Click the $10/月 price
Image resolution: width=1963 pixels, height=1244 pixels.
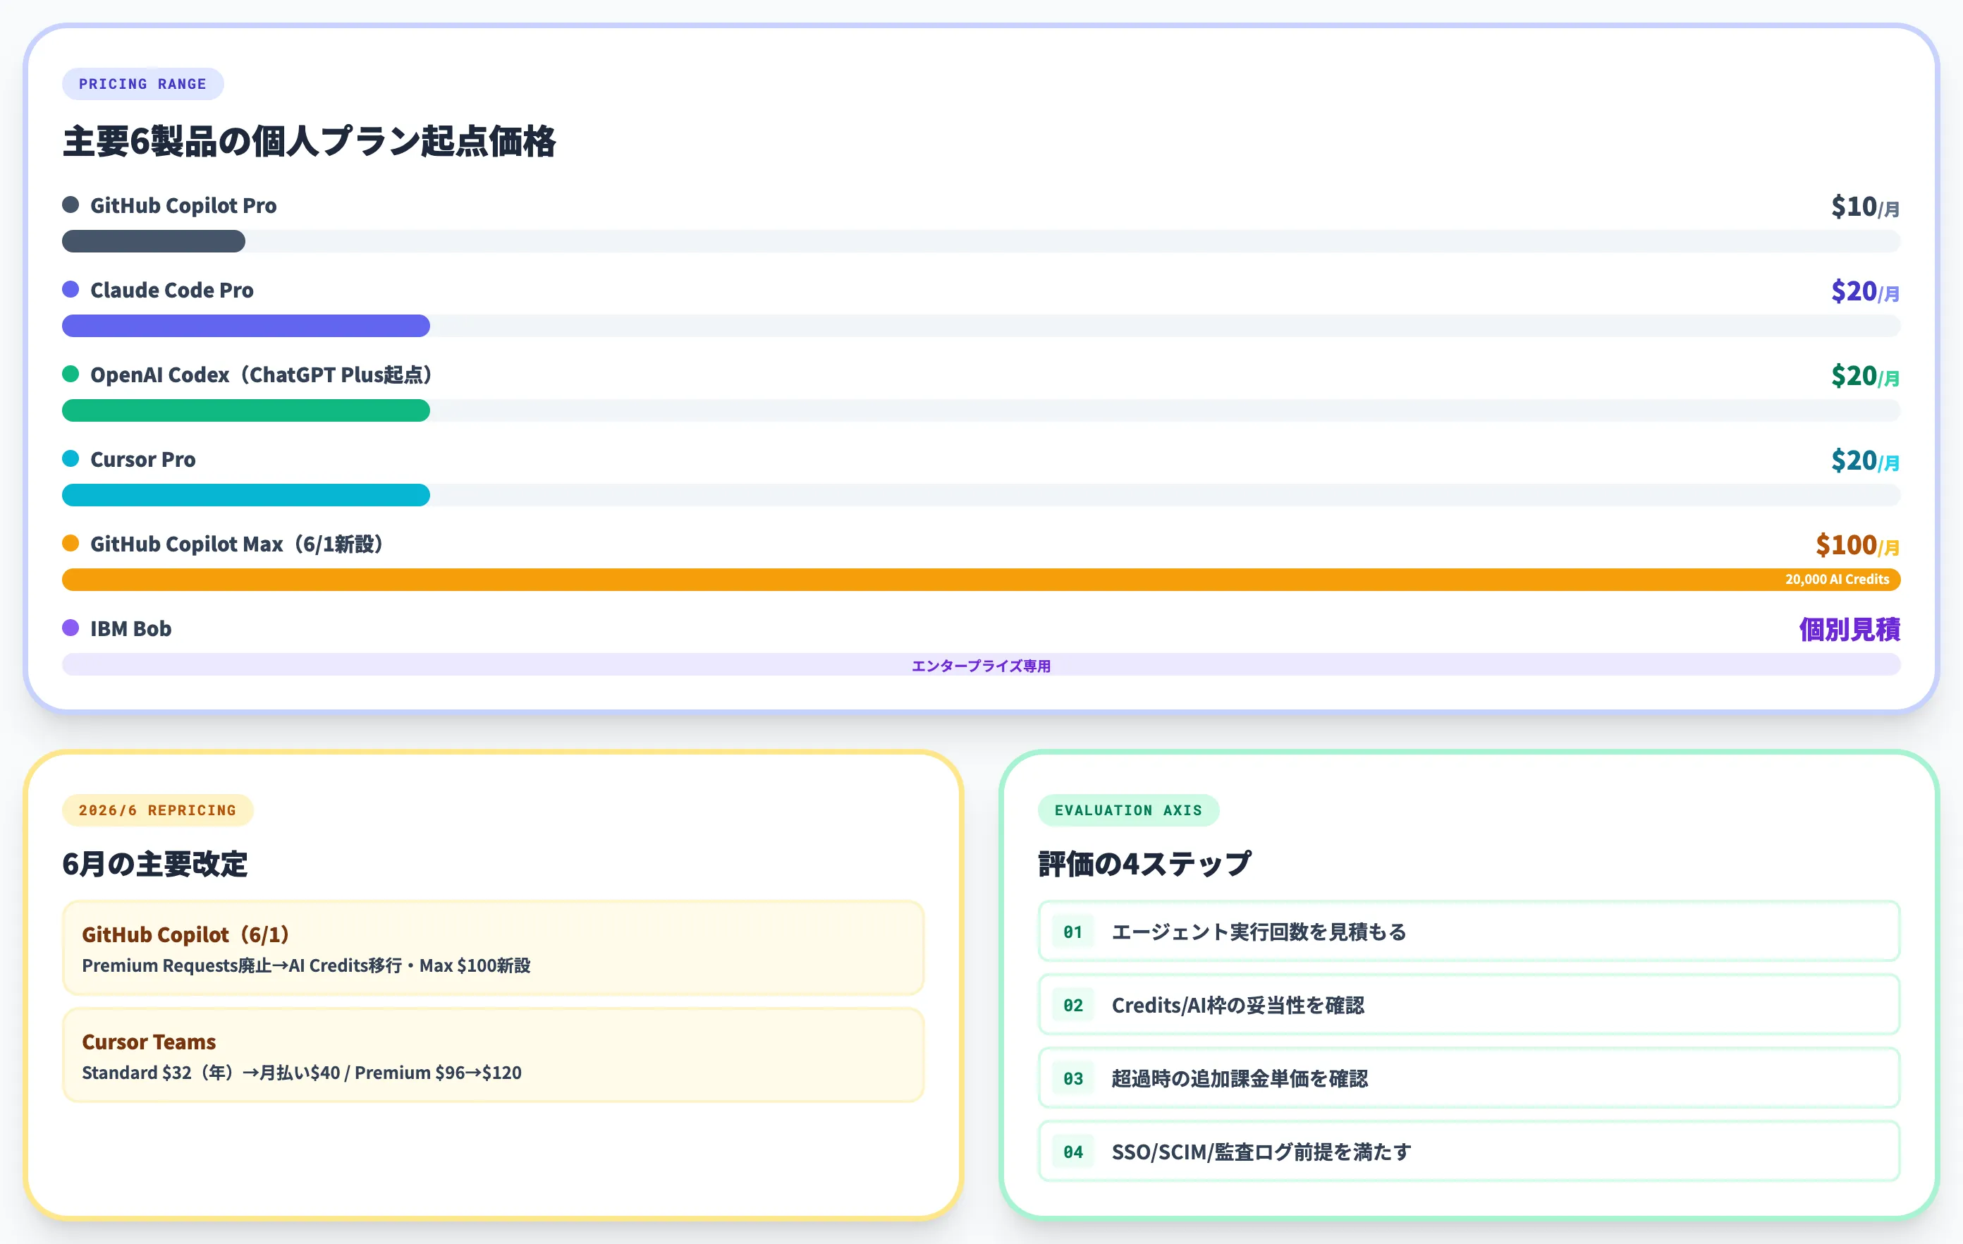(1865, 206)
